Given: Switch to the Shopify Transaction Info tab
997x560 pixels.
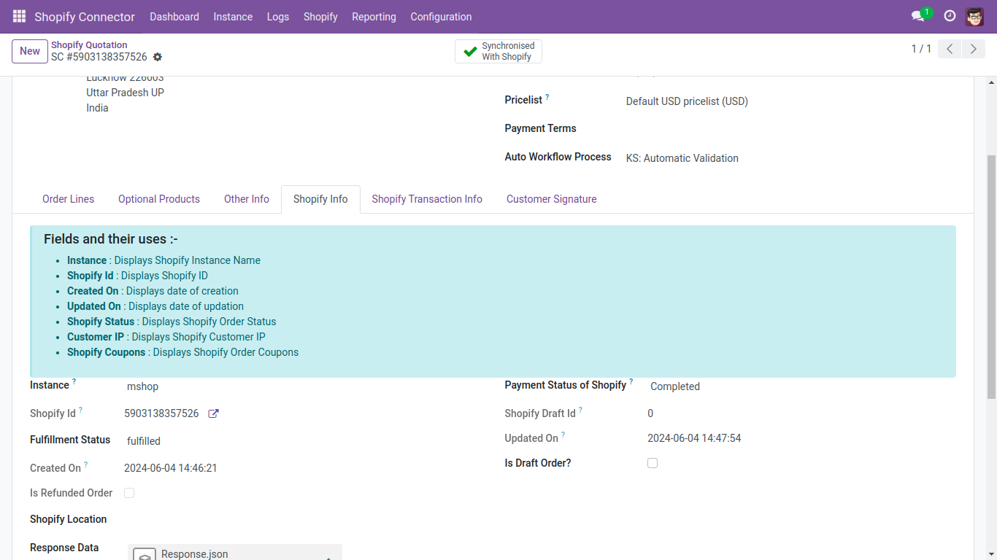Looking at the screenshot, I should pos(427,198).
